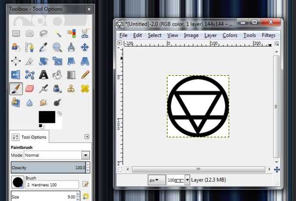Pick the Text tool
This screenshot has width=296, height=201.
(43, 75)
